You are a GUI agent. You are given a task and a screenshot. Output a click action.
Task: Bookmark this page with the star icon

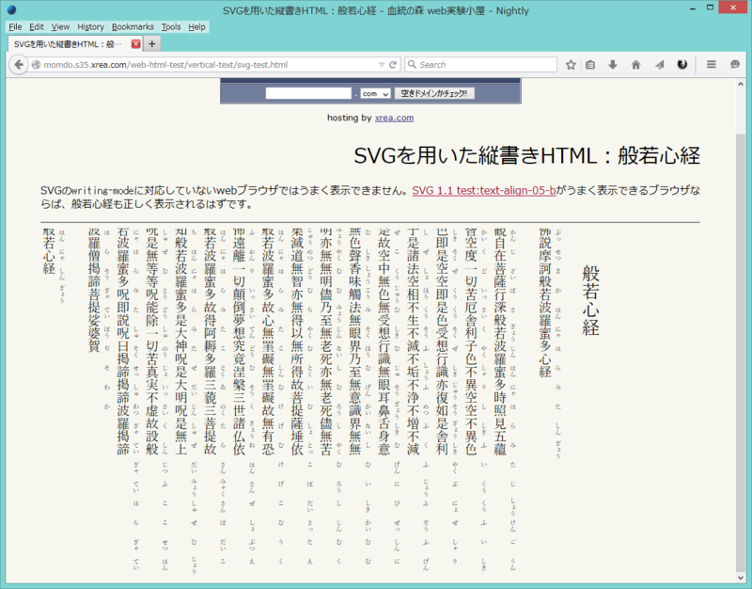tap(571, 65)
